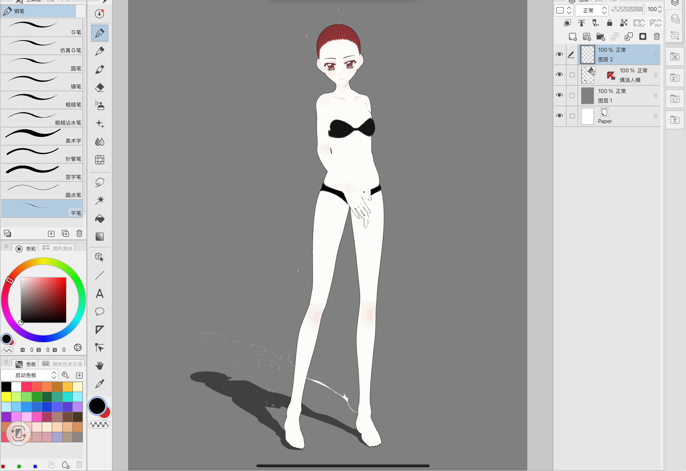Select the Text tool
Image resolution: width=686 pixels, height=471 pixels.
[x=99, y=294]
